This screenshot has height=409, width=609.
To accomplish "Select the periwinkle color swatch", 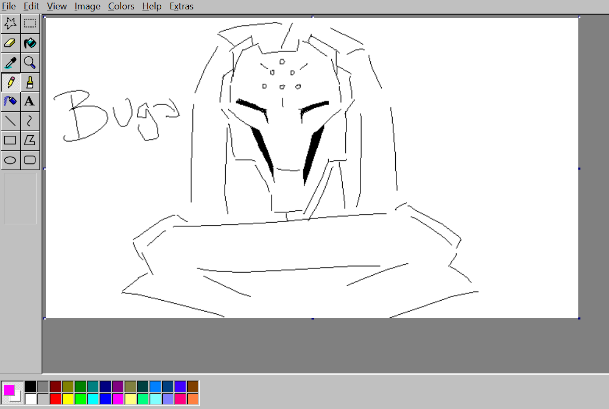I will 168,399.
